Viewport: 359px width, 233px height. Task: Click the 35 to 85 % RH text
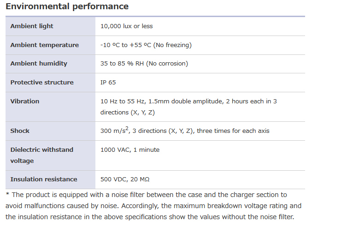point(122,64)
